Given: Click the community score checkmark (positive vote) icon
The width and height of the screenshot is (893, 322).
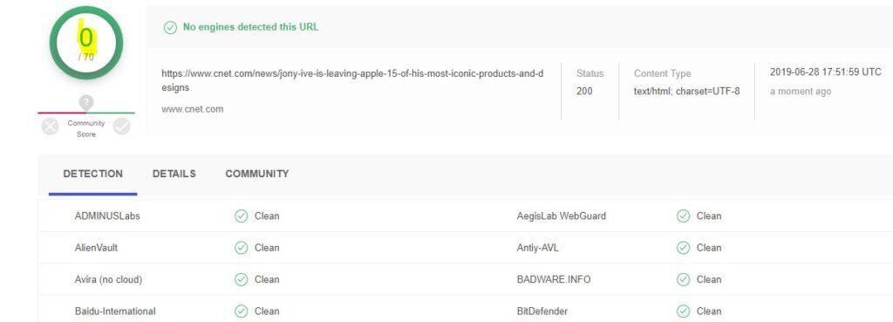Looking at the screenshot, I should coord(122,127).
